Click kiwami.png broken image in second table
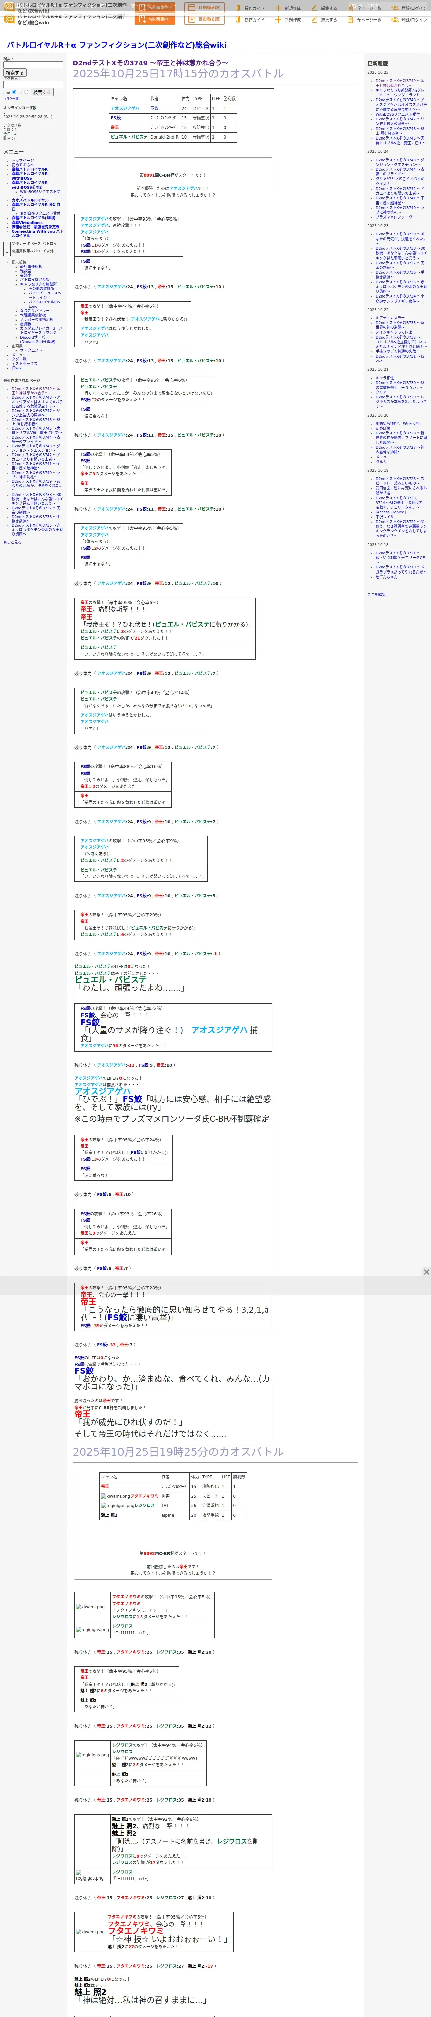 115,1496
